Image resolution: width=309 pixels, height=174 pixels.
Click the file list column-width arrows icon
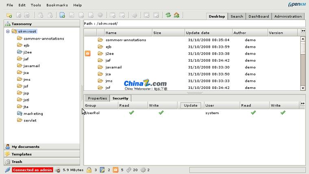click(303, 31)
